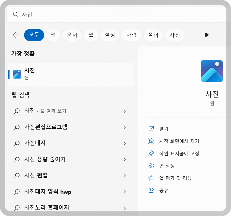Expand chevron beside 사진대지

tap(125, 143)
